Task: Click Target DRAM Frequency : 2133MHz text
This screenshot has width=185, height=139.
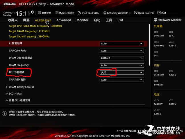Action: (29, 31)
